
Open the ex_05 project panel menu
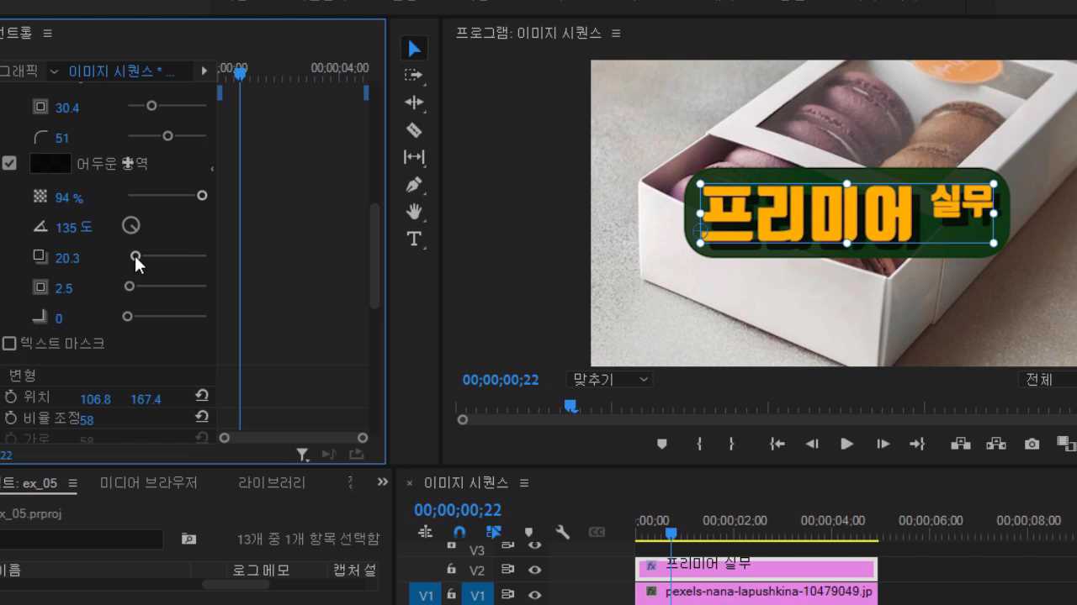72,483
